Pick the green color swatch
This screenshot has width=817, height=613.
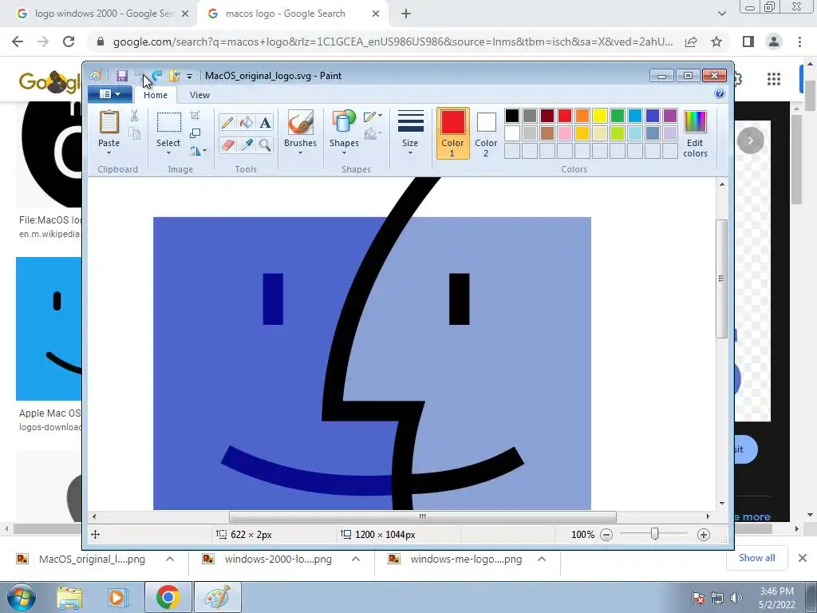coord(618,116)
